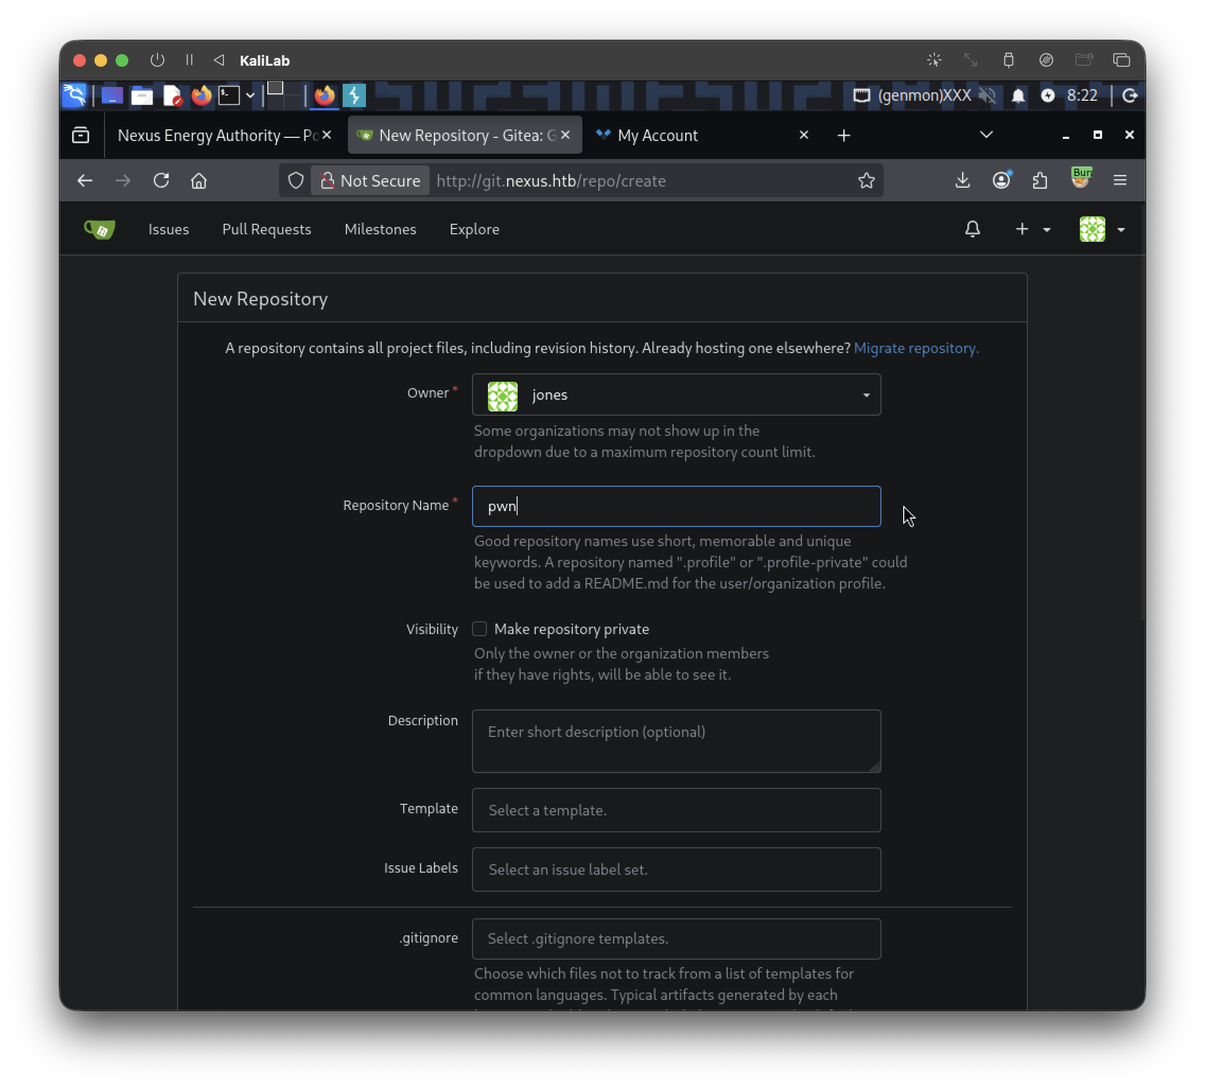The image size is (1205, 1089).
Task: Open Firefox account icon
Action: pos(1002,180)
